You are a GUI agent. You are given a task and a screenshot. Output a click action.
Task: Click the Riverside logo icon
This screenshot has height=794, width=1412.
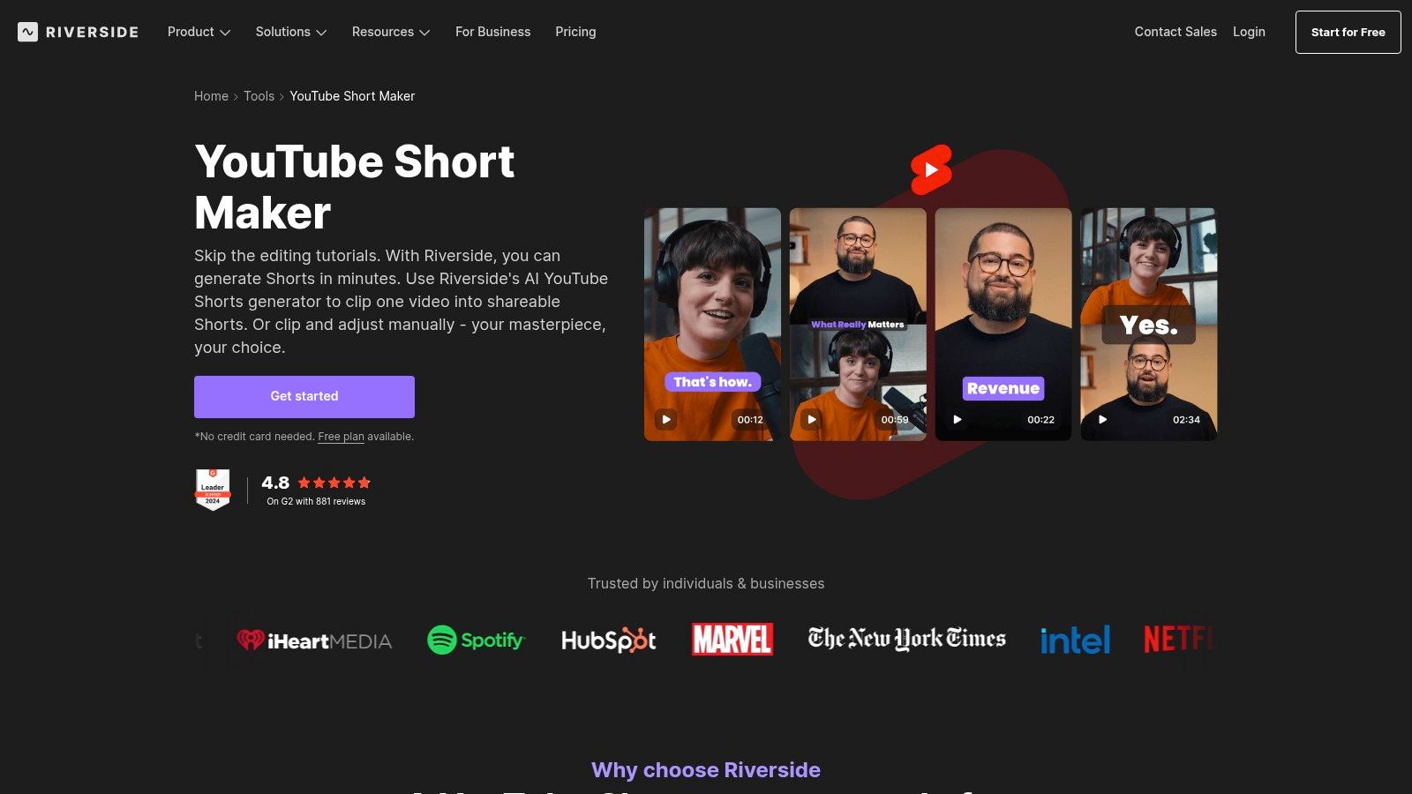point(27,32)
